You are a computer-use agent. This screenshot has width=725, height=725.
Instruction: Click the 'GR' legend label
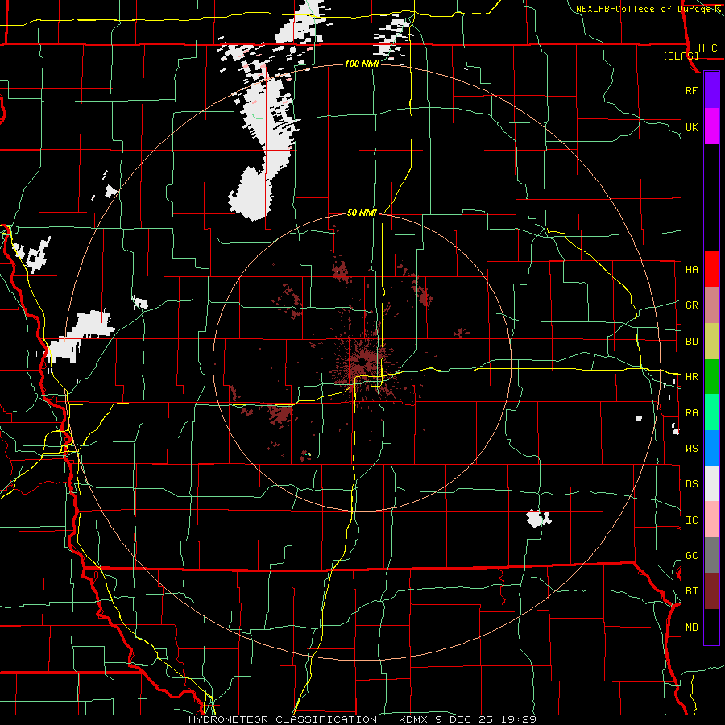(x=691, y=305)
